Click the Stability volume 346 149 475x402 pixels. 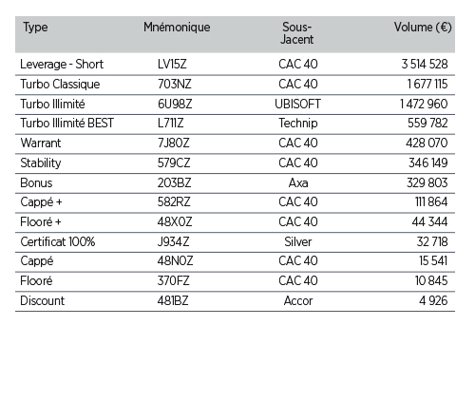click(x=427, y=163)
